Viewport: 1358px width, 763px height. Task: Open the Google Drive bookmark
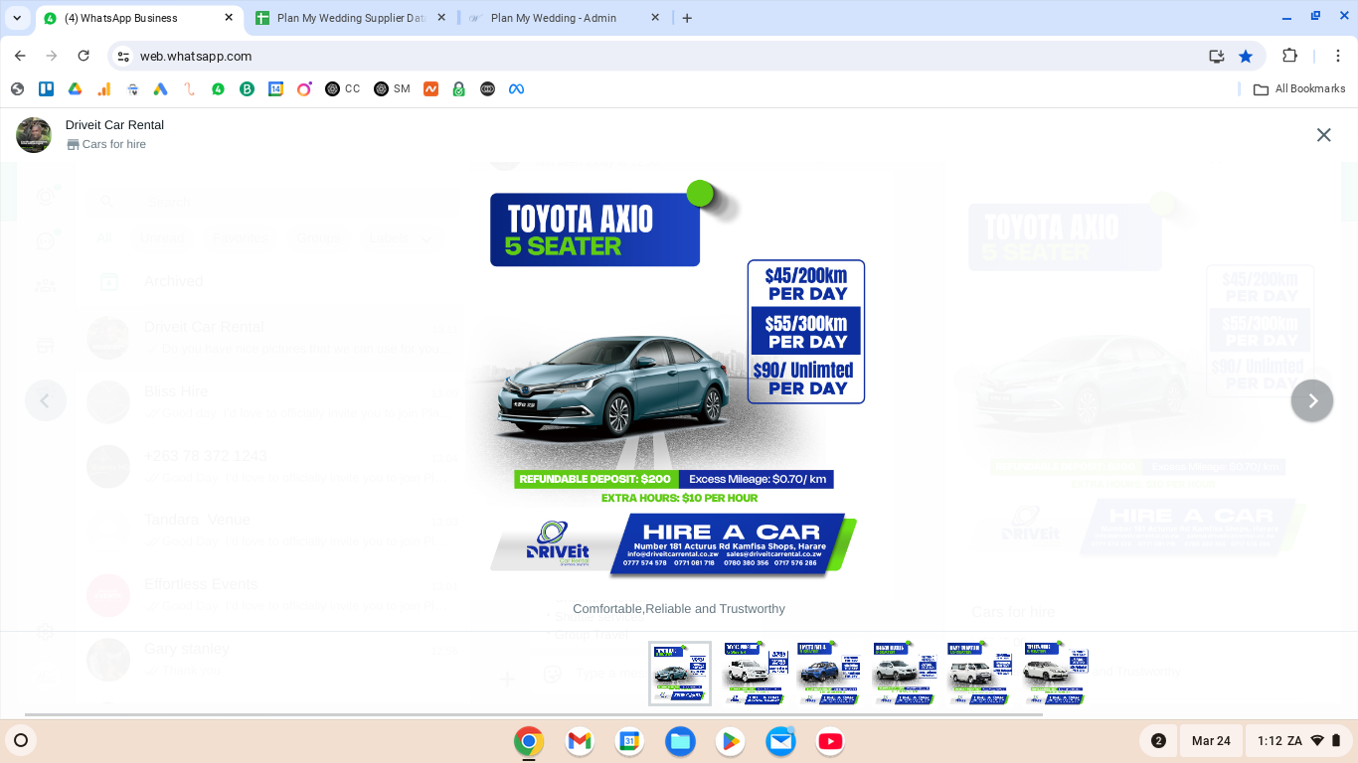tap(75, 89)
